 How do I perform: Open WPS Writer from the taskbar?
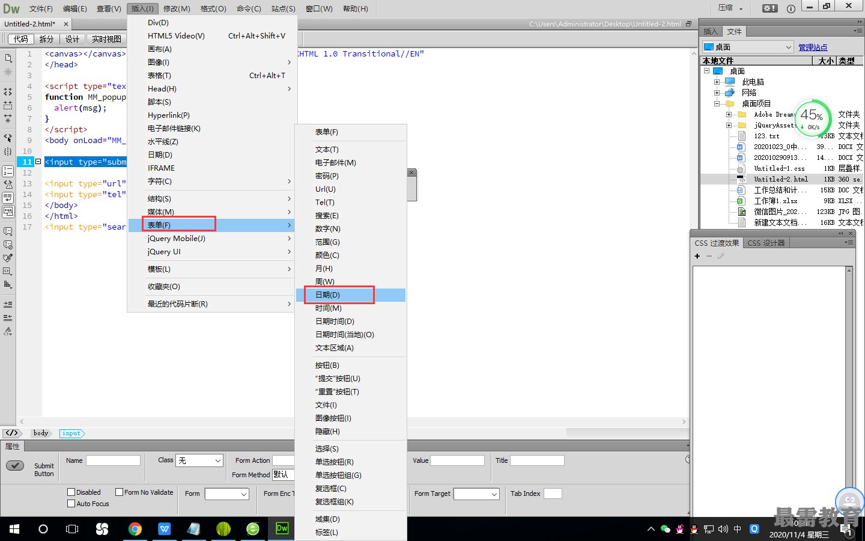(x=165, y=528)
